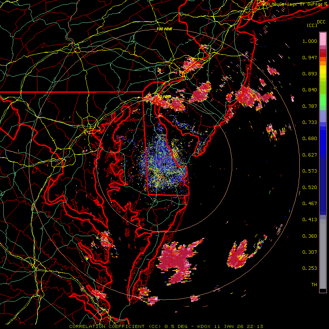Viewport: 329px width, 329px height.
Task: Click the 50 NMI range ring label
Action: coord(164,97)
